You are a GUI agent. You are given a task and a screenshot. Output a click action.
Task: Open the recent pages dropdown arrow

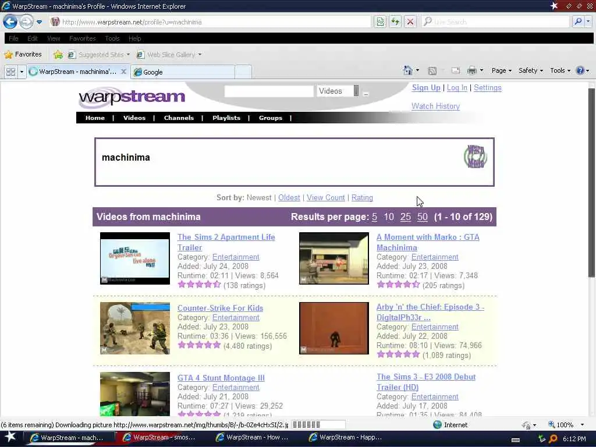tap(39, 22)
